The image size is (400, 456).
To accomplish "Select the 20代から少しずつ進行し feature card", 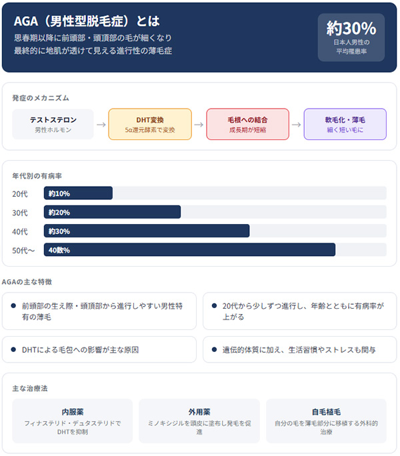I will tap(299, 311).
